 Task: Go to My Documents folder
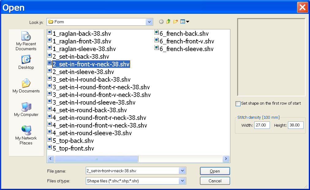pos(26,86)
